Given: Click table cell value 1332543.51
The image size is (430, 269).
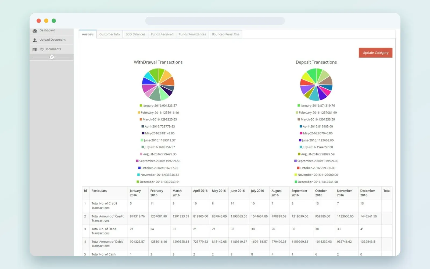Looking at the screenshot, I should [368, 242].
